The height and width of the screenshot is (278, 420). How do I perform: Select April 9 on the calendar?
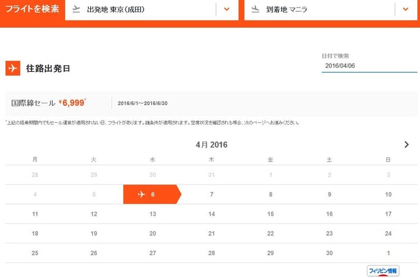point(329,195)
